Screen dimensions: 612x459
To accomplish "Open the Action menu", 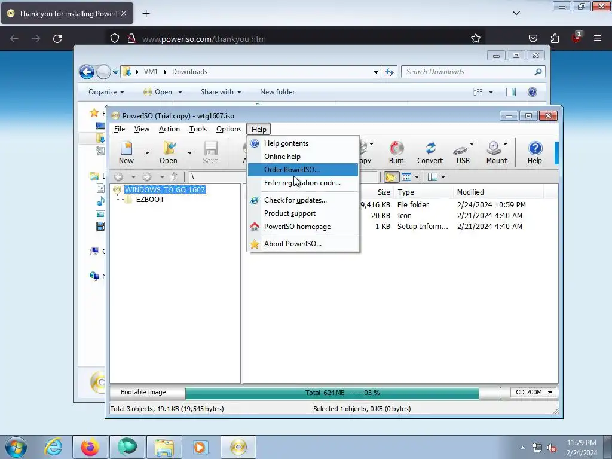I will pos(169,129).
